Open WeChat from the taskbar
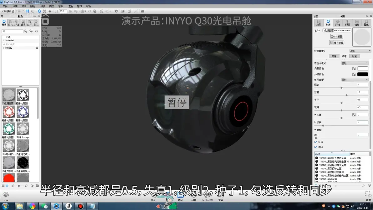The height and width of the screenshot is (210, 373). [x=44, y=206]
